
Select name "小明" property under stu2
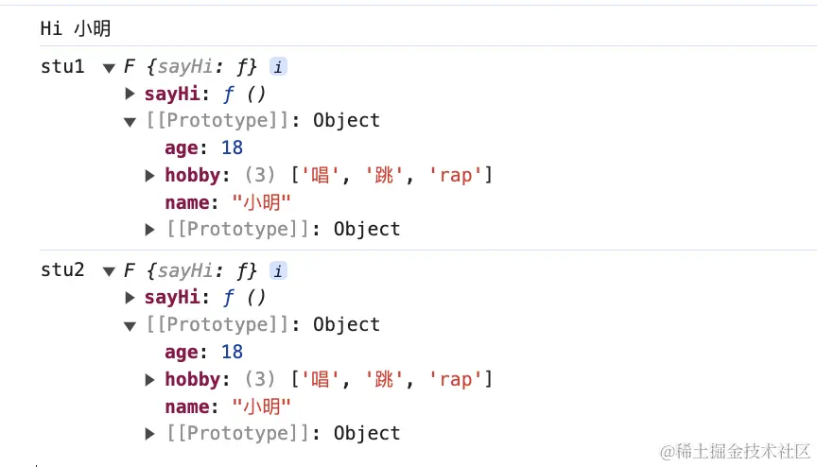click(228, 406)
